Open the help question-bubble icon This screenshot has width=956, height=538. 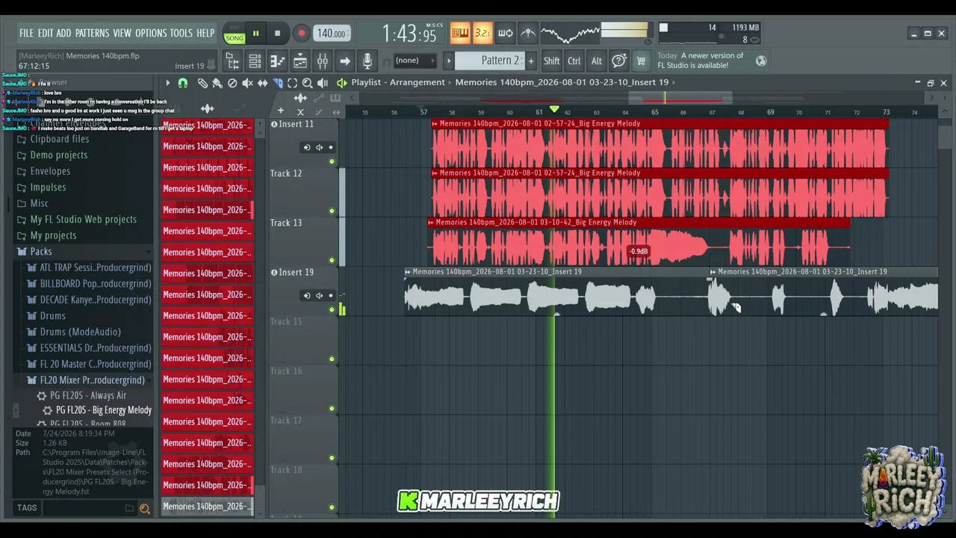click(618, 61)
